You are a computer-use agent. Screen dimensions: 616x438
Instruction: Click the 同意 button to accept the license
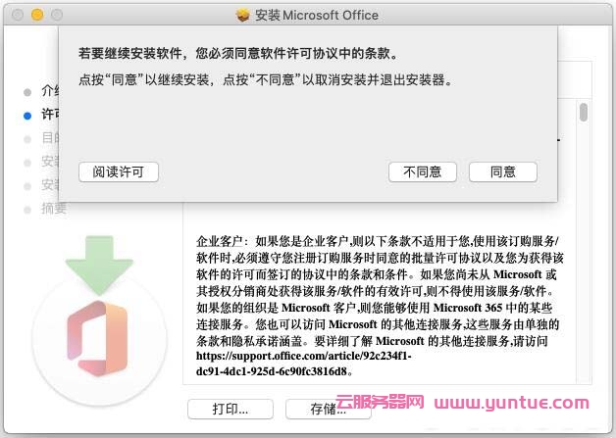503,171
